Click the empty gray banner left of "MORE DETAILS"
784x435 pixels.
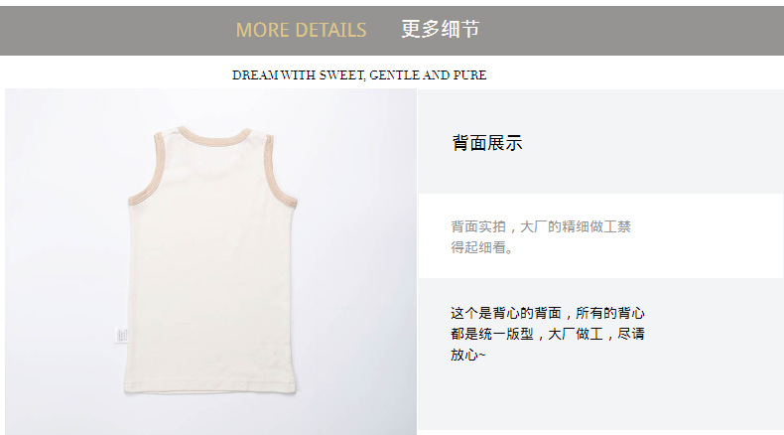click(115, 31)
